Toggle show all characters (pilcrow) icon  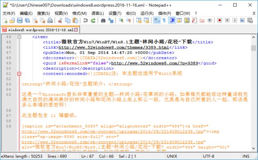[163, 20]
